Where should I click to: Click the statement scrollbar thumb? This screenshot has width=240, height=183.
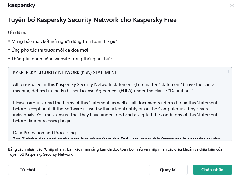(x=228, y=71)
